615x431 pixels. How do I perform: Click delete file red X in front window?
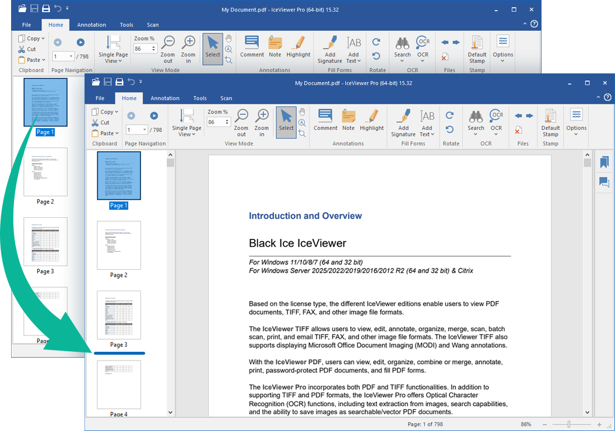point(518,130)
